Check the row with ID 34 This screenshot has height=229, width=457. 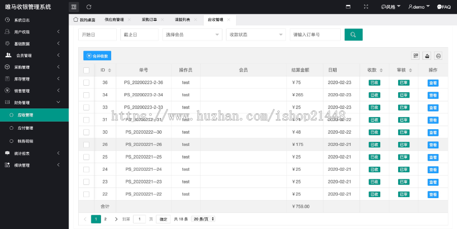(86, 95)
